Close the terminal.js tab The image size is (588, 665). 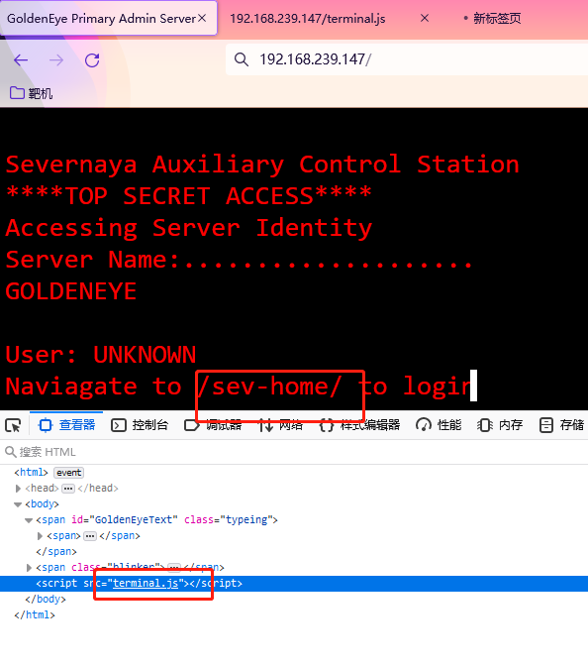(425, 18)
